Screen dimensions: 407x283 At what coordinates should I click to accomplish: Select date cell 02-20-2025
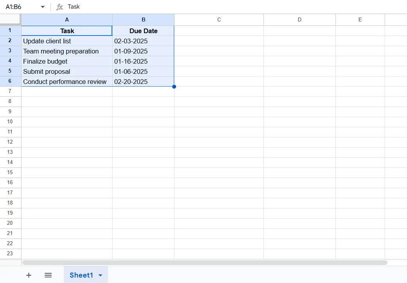point(143,82)
